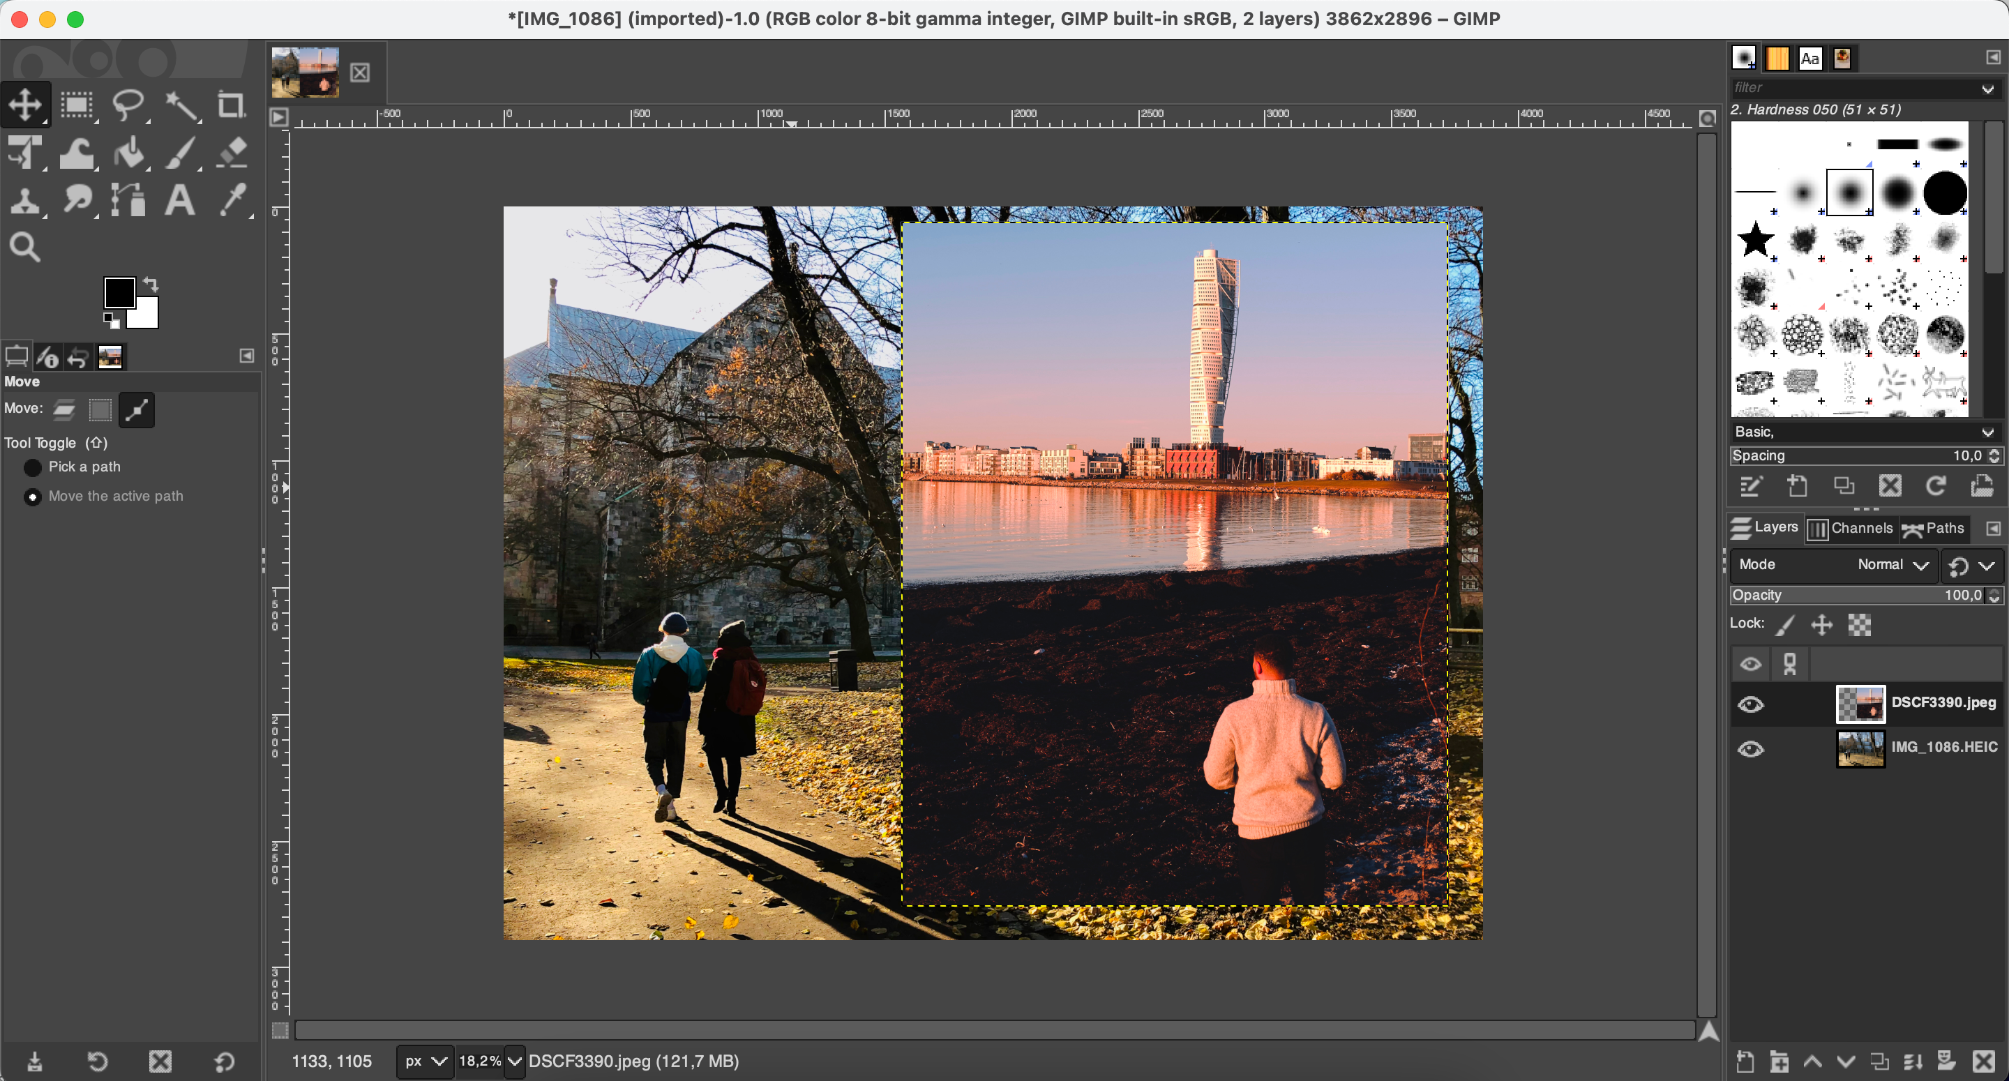Select the Crop tool
The image size is (2009, 1081).
[231, 105]
